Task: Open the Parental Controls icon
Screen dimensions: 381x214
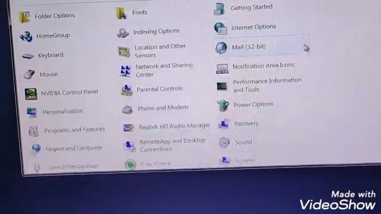Action: point(127,90)
